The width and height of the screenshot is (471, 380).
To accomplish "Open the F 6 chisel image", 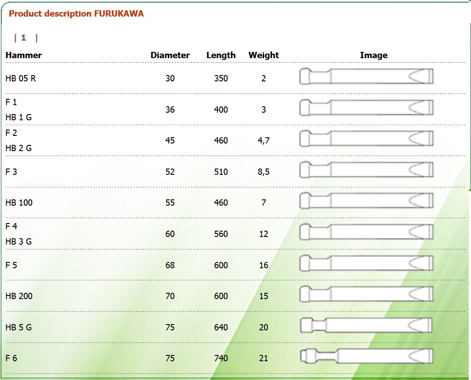I will click(367, 356).
